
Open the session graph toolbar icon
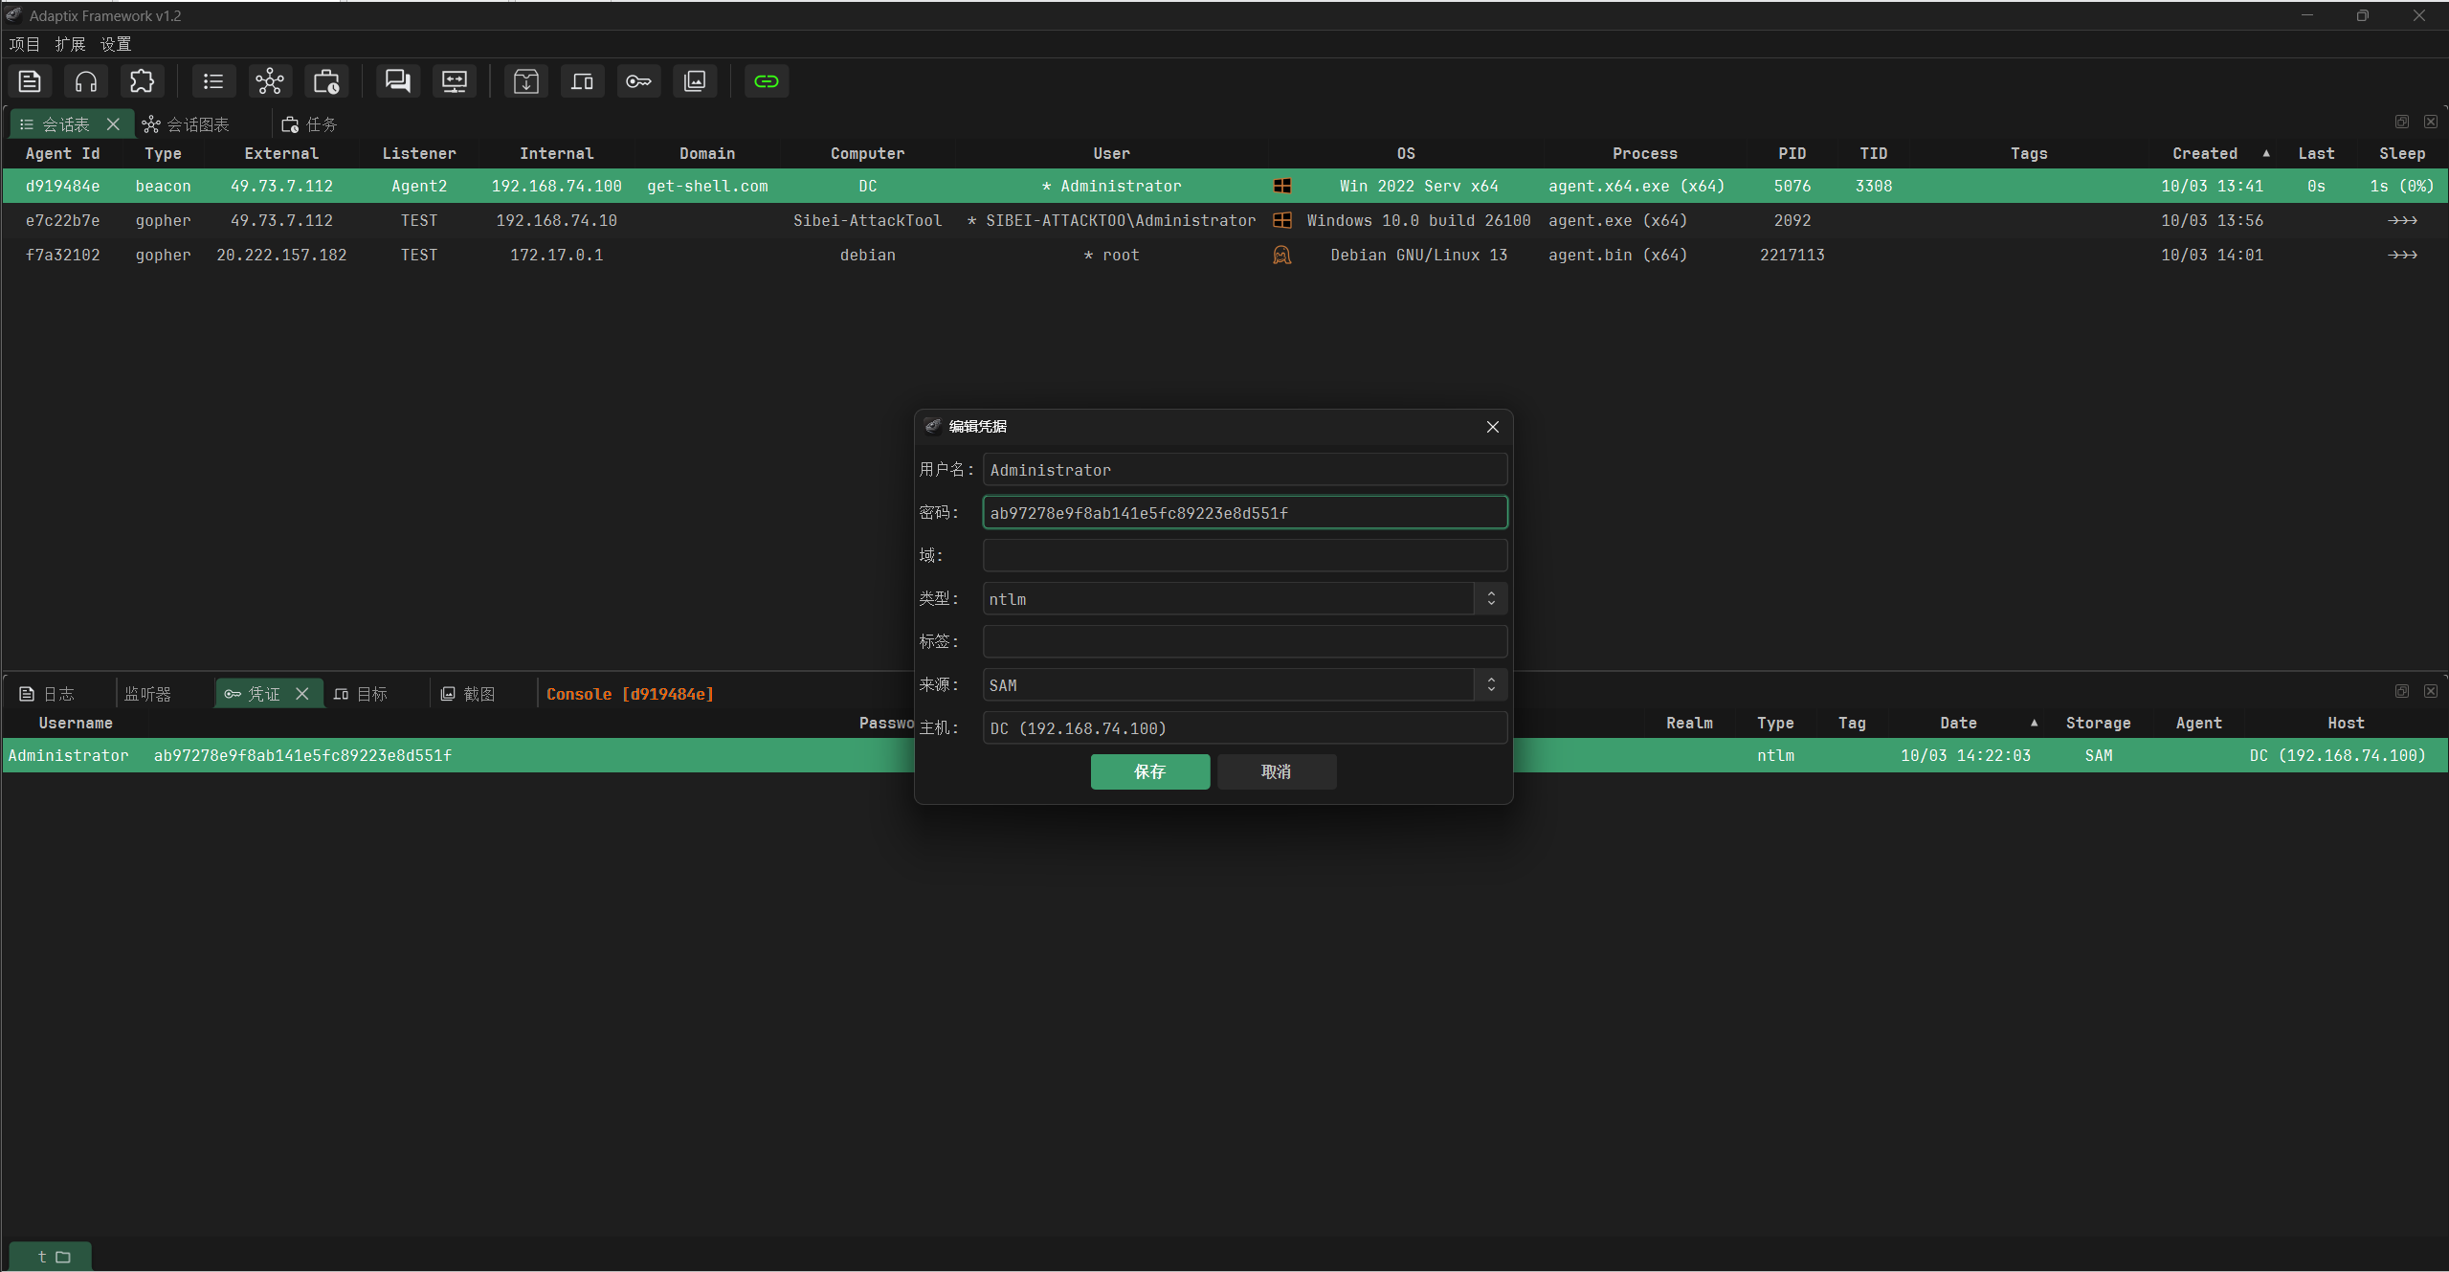coord(270,81)
